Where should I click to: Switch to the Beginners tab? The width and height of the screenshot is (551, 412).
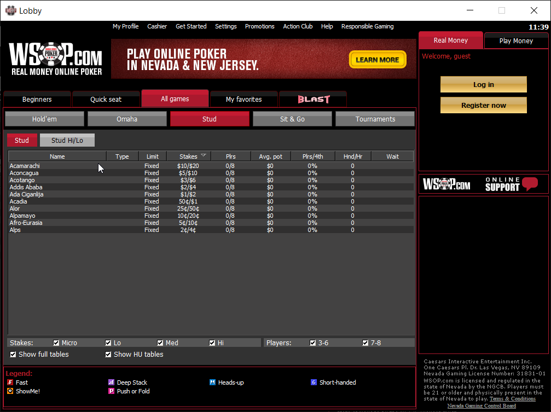(x=37, y=99)
